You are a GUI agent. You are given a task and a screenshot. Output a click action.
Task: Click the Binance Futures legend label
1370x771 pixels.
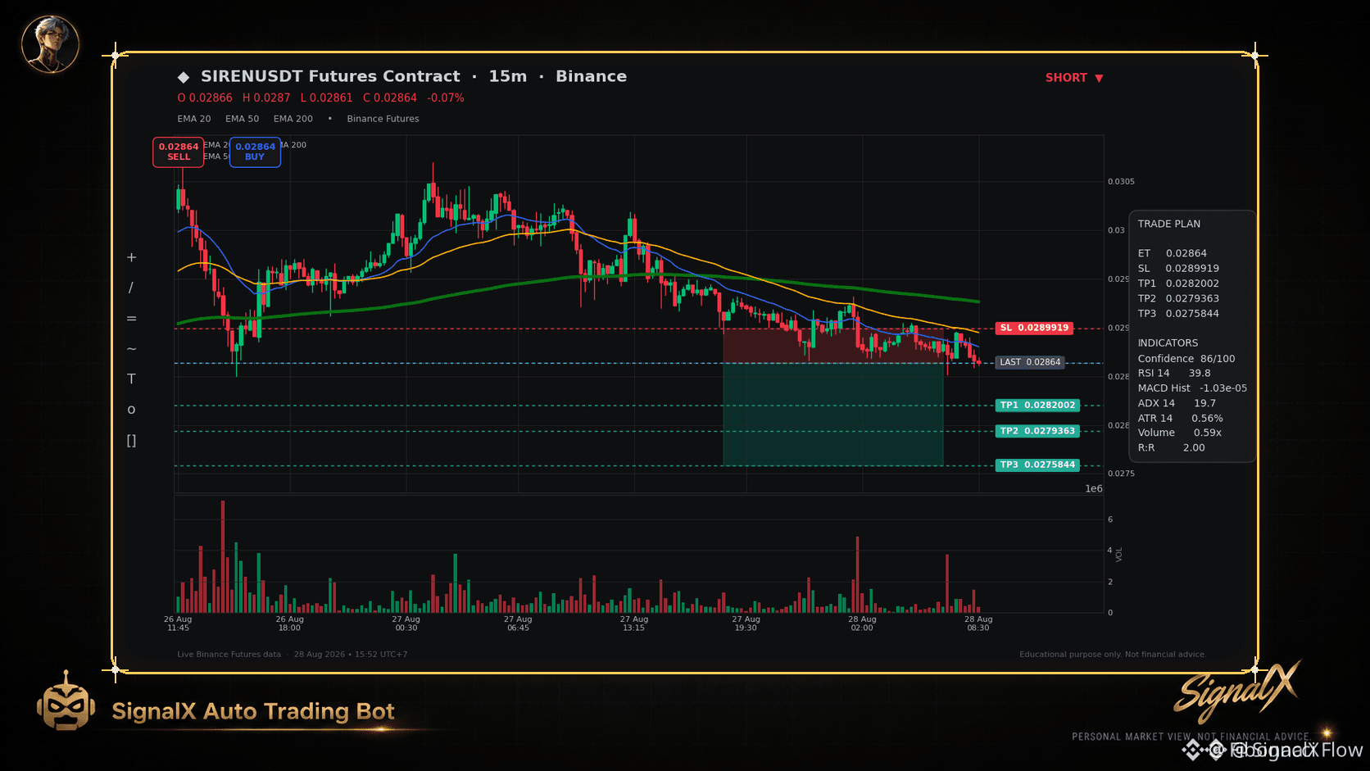point(383,119)
